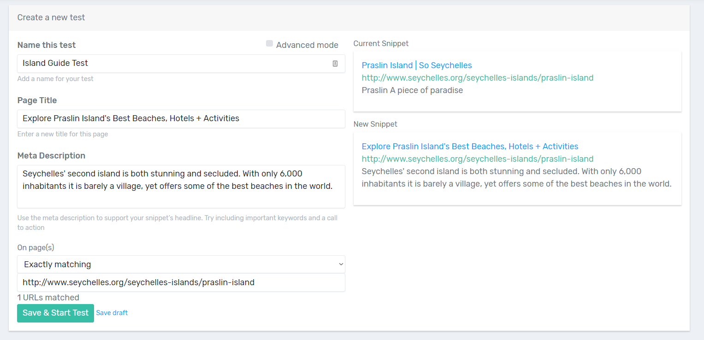Click the 'Create a new test' header
Screen dimensions: 704x340
click(51, 18)
